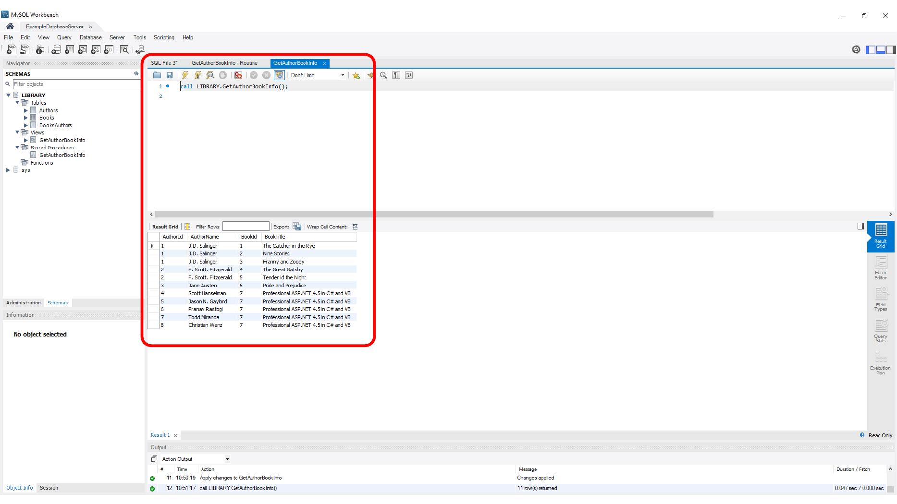The width and height of the screenshot is (897, 504).
Task: Switch to the Administration tab
Action: pyautogui.click(x=24, y=303)
